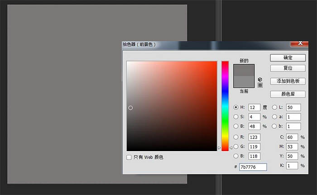The width and height of the screenshot is (317, 195).
Task: Click the 复位 (Reset) button
Action: coord(288,68)
